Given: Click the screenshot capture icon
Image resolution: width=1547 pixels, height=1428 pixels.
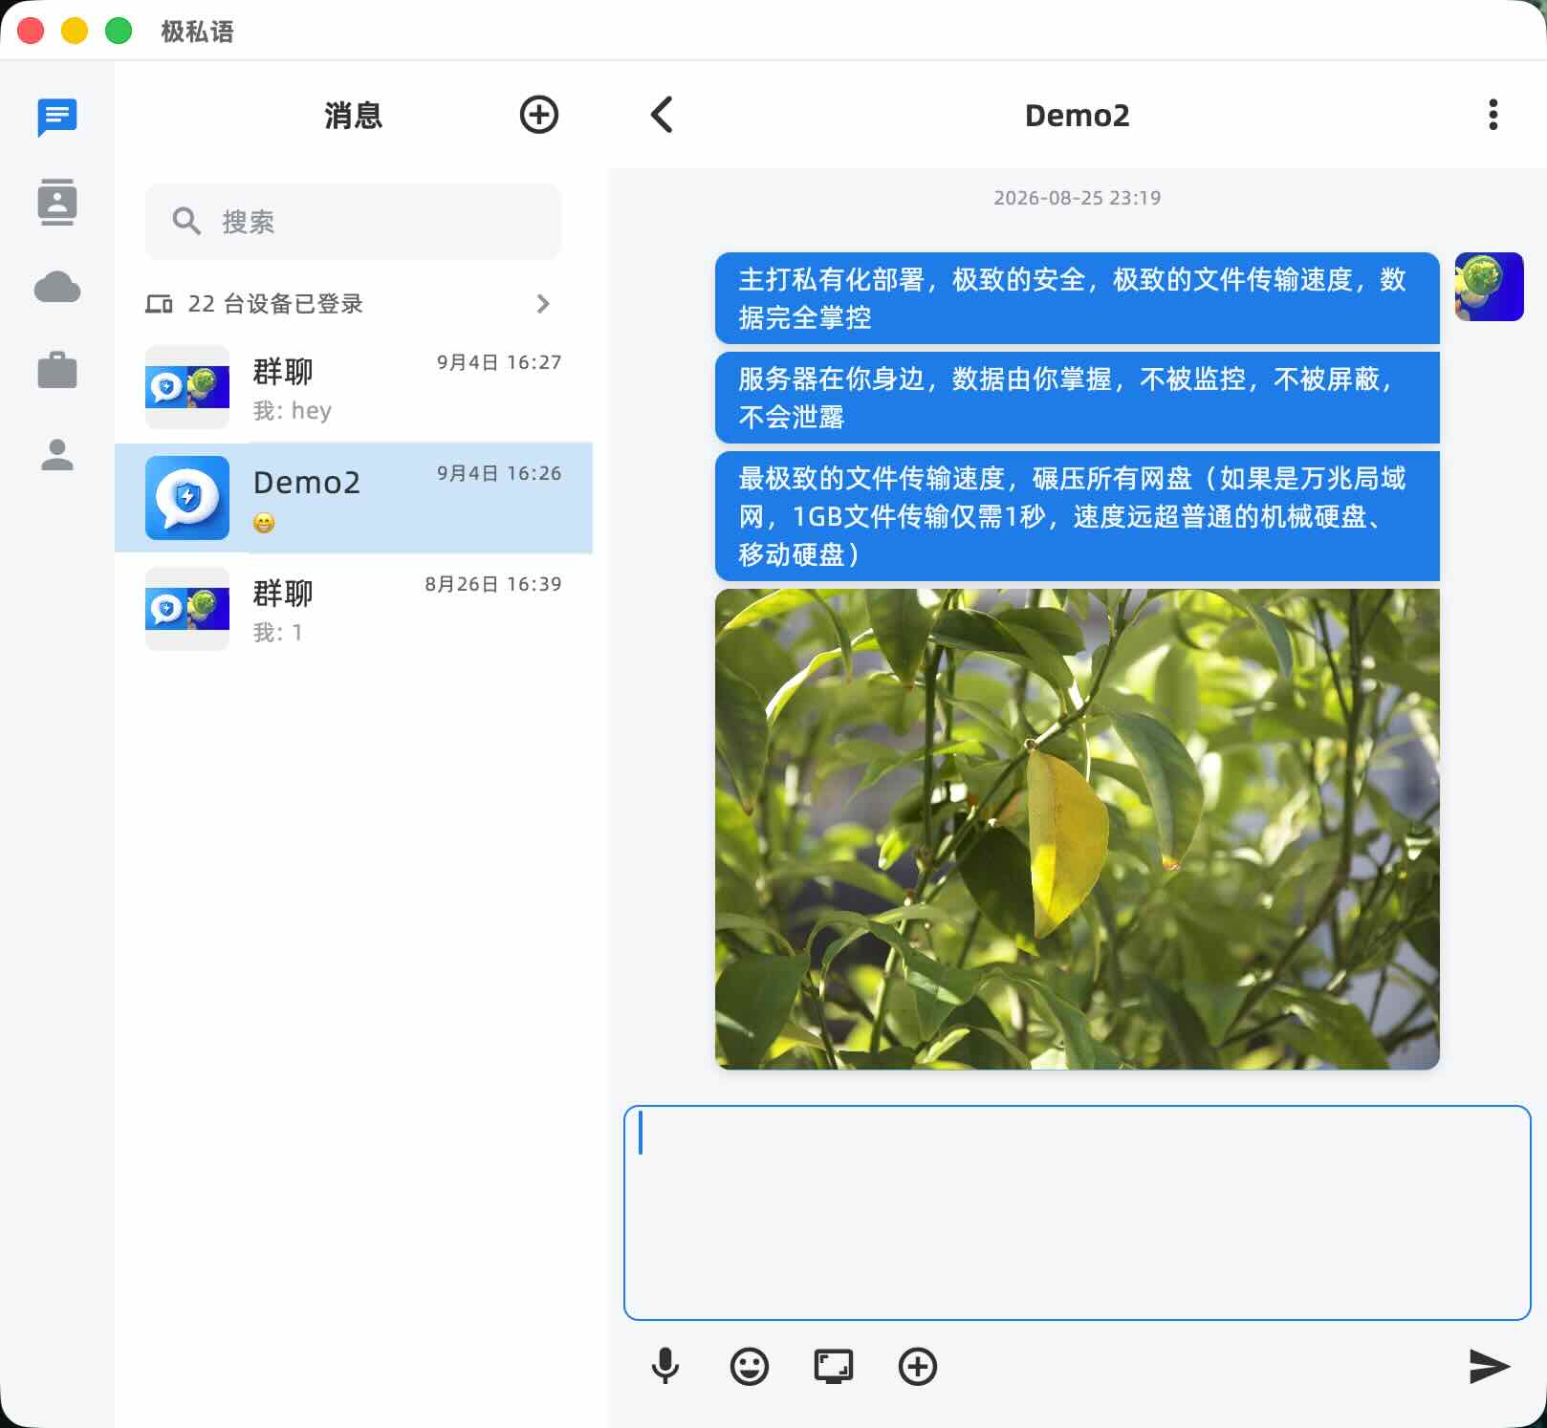Looking at the screenshot, I should (834, 1367).
